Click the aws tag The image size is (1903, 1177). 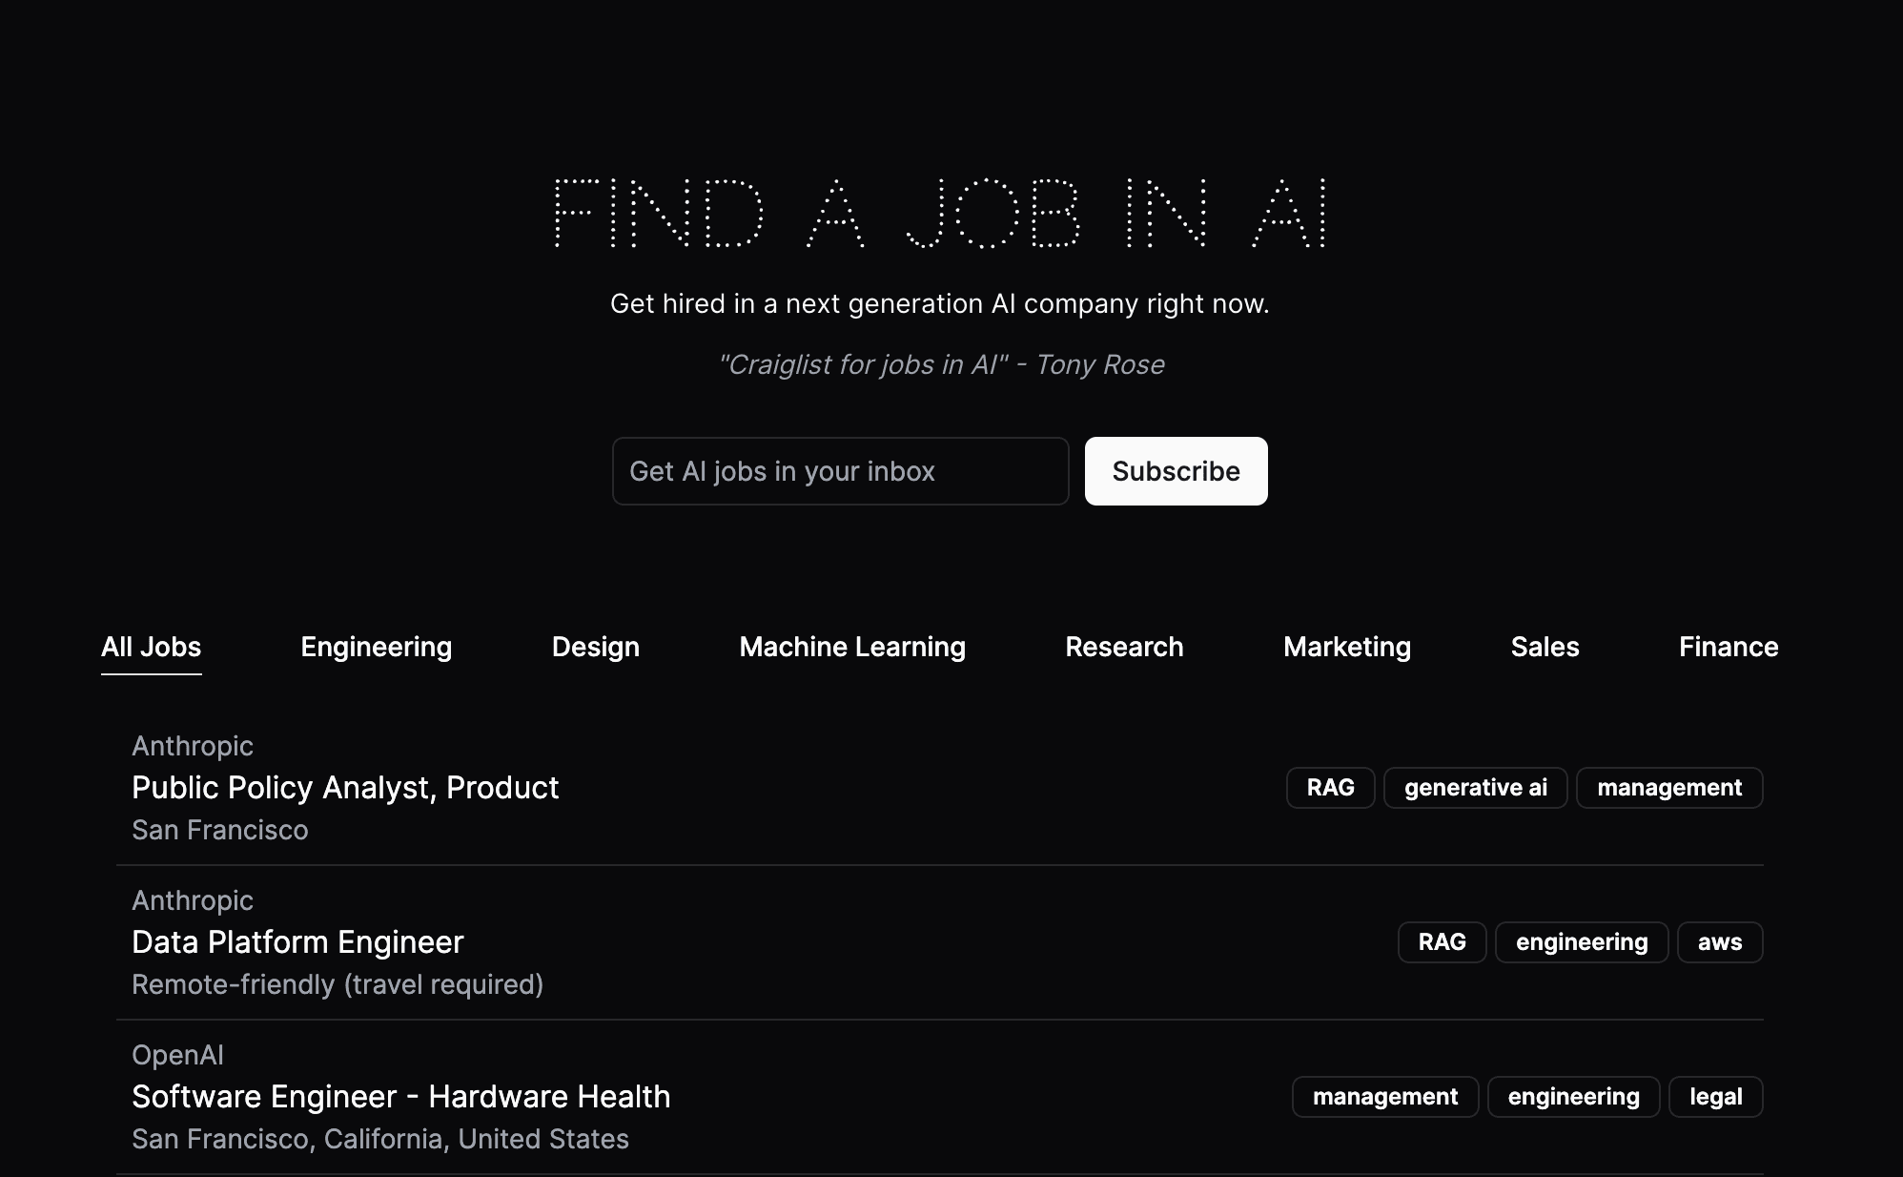pos(1719,942)
